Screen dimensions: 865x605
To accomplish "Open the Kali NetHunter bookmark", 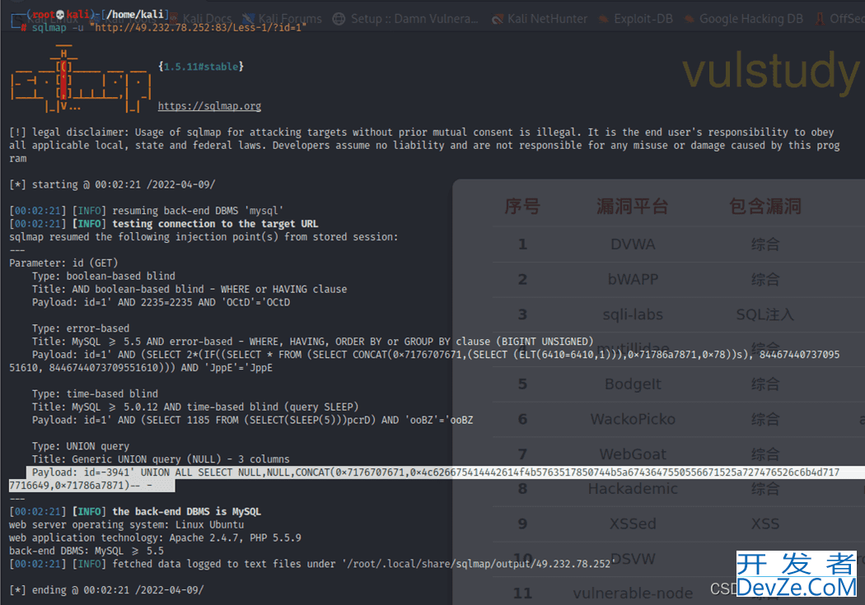I will coord(540,19).
